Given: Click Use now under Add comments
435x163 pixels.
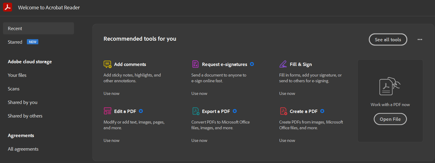Looking at the screenshot, I should 111,93.
